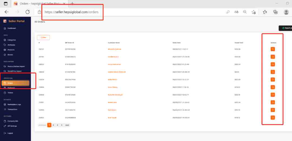The image size is (292, 141).
Task: Refresh the Orders page
Action: pyautogui.click(x=28, y=12)
